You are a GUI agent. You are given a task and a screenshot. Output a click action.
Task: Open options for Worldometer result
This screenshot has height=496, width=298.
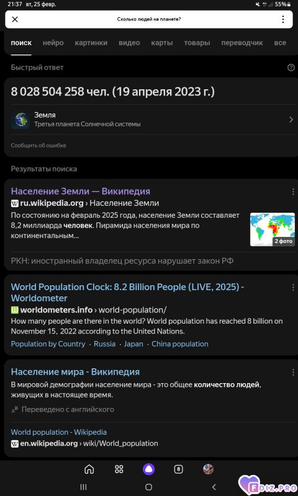[293, 287]
